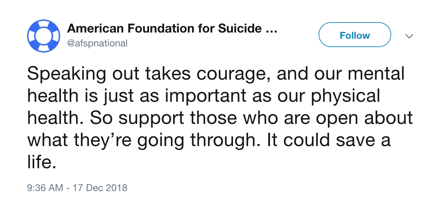This screenshot has height=198, width=439.
Task: Click the AFSP lifebuoy profile avatar
Action: click(44, 36)
